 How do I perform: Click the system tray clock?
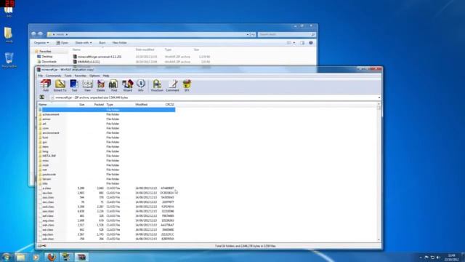click(451, 257)
